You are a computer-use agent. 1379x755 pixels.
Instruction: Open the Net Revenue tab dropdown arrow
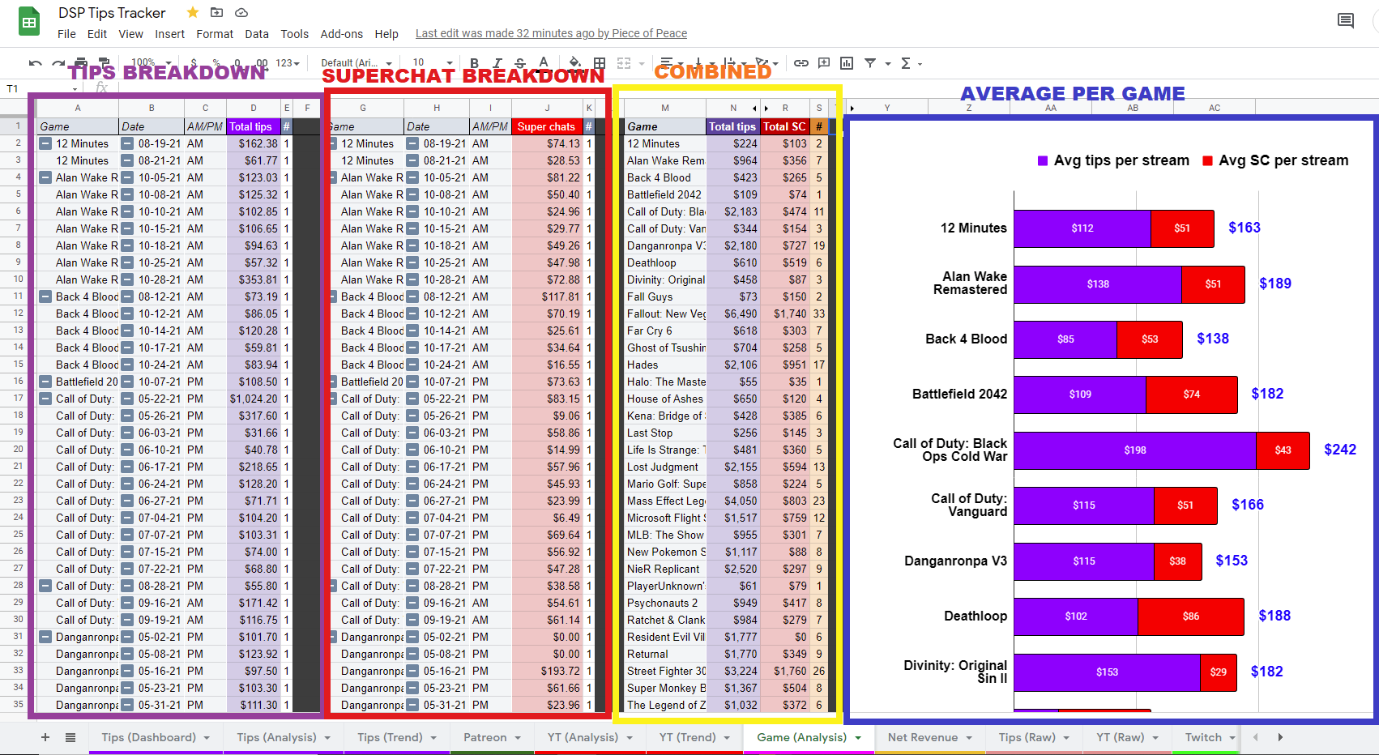[969, 738]
